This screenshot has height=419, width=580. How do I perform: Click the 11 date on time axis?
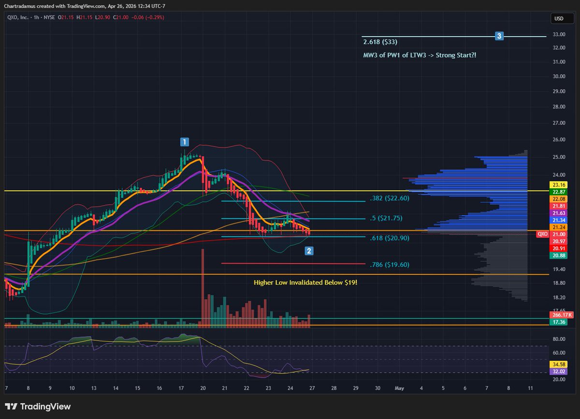[x=531, y=388]
